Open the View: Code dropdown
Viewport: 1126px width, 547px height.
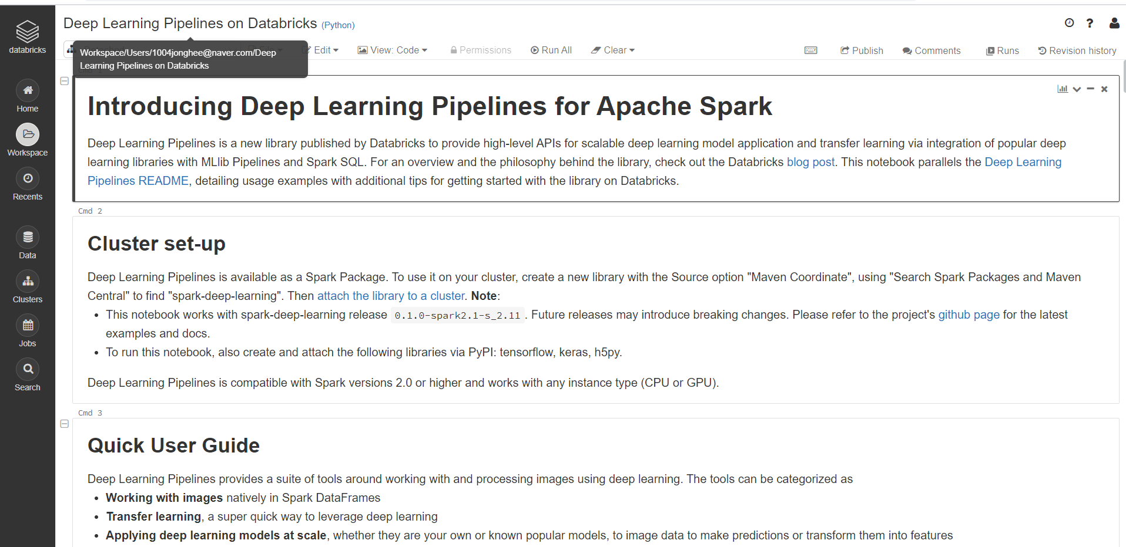click(x=393, y=50)
